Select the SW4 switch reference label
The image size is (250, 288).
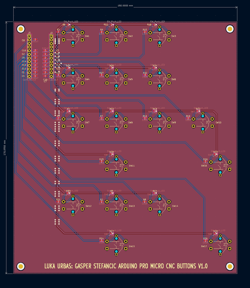pyautogui.click(x=87, y=79)
